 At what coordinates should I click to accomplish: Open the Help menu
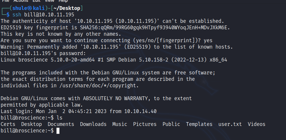coord(63,1)
